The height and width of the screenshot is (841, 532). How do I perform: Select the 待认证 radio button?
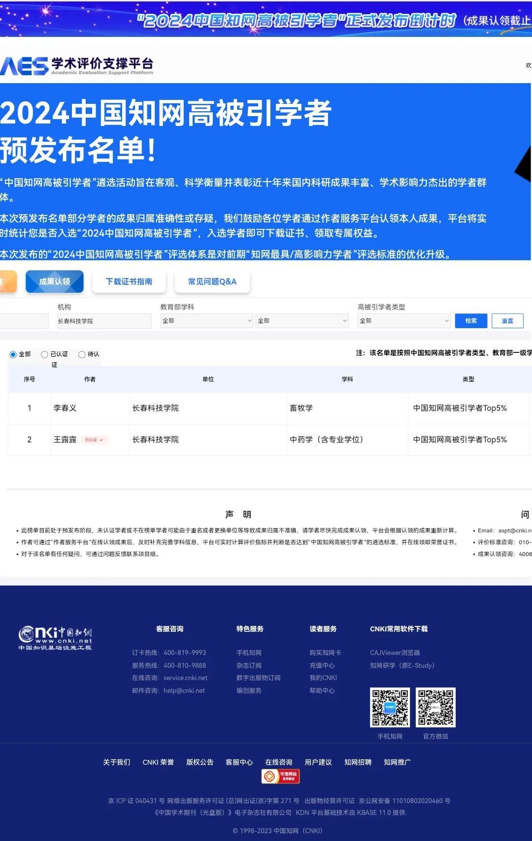82,354
